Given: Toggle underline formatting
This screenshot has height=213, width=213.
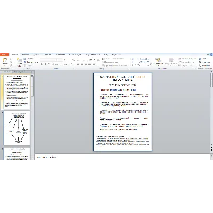Looking at the screenshot, I should 50,64.
